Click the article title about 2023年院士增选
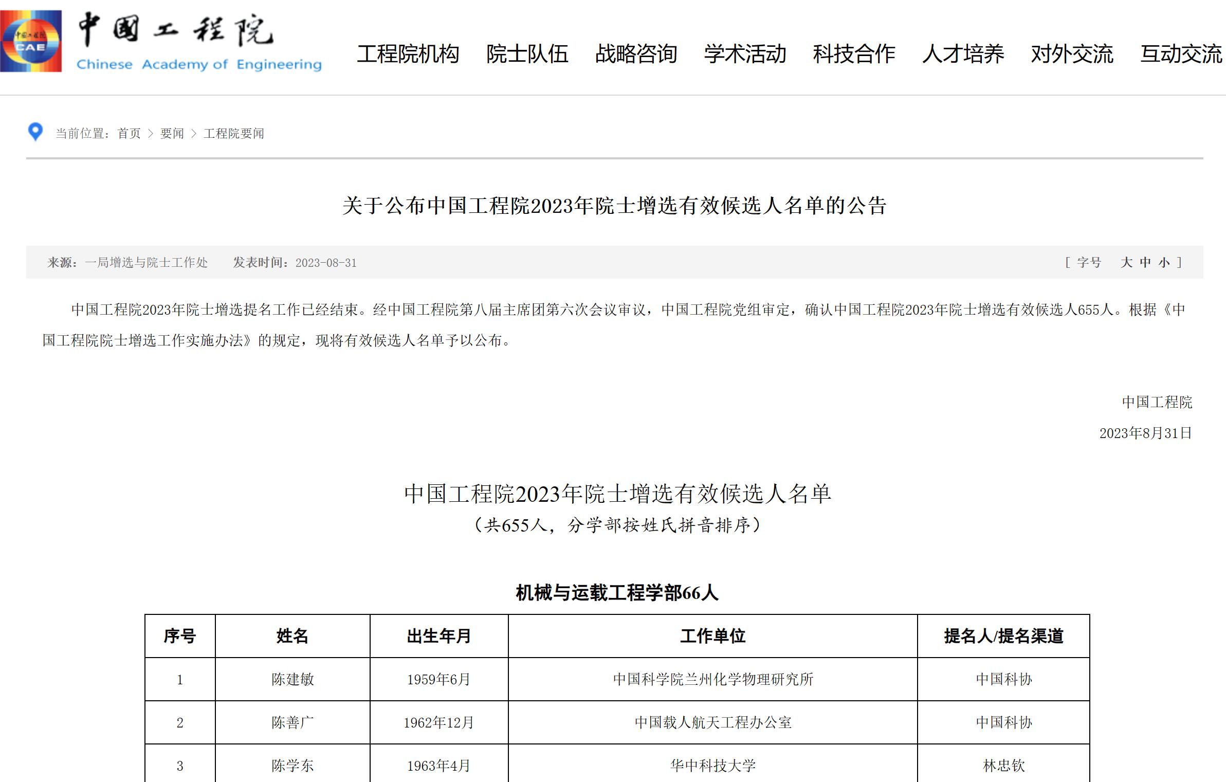Viewport: 1226px width, 782px height. click(x=615, y=206)
